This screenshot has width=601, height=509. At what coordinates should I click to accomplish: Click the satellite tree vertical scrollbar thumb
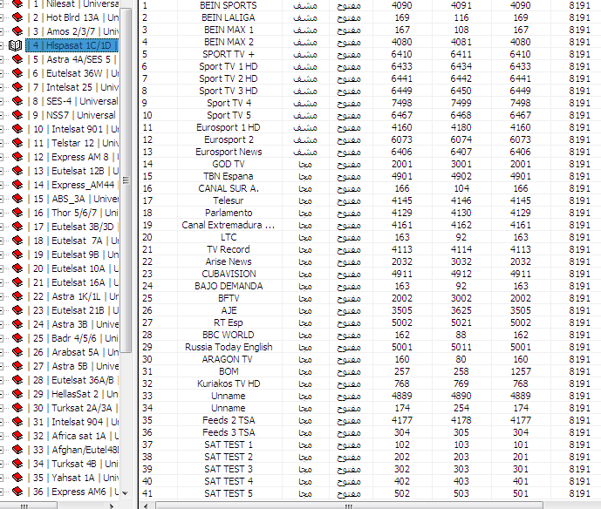point(126,180)
